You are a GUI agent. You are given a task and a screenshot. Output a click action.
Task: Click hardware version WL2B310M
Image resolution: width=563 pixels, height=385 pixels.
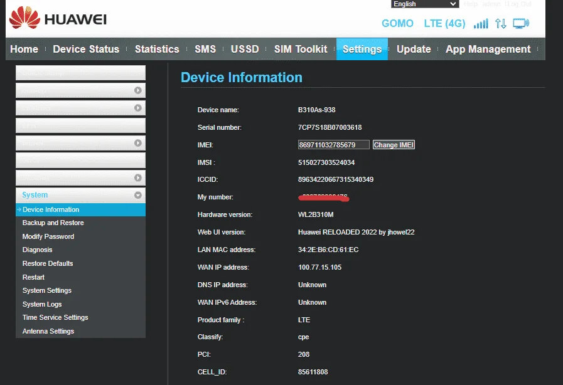point(316,214)
